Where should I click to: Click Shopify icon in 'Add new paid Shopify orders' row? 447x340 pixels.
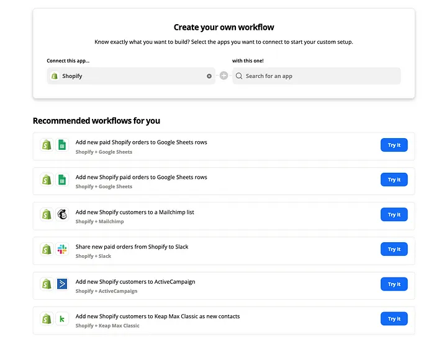tap(47, 145)
